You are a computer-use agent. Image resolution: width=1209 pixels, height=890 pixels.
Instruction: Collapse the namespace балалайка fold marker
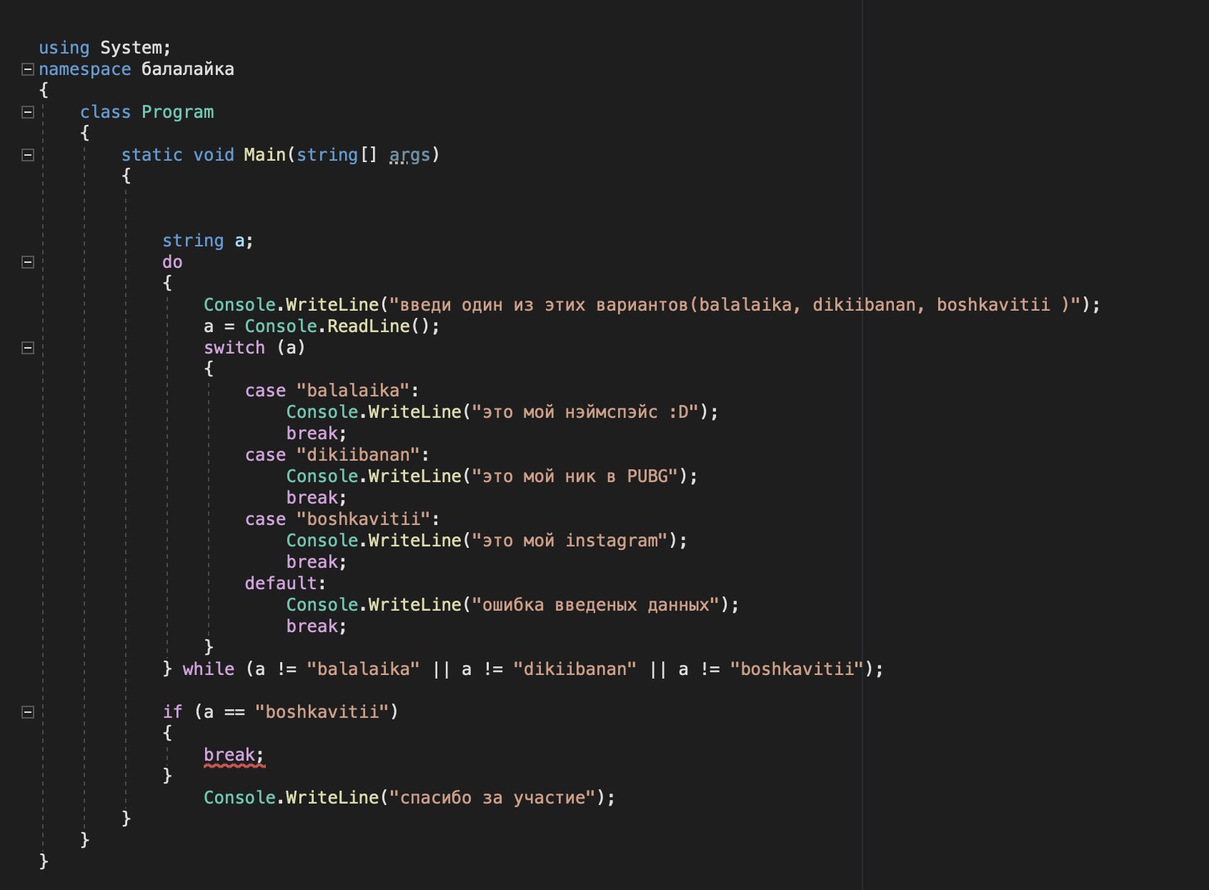coord(28,69)
